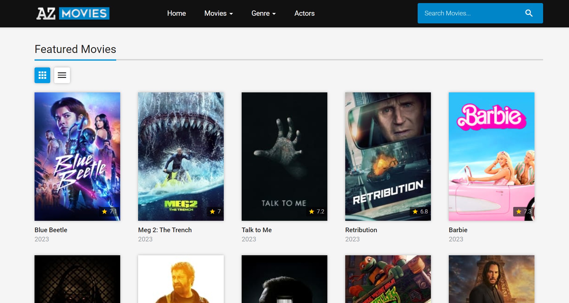Focus the Search Movies input field

471,13
